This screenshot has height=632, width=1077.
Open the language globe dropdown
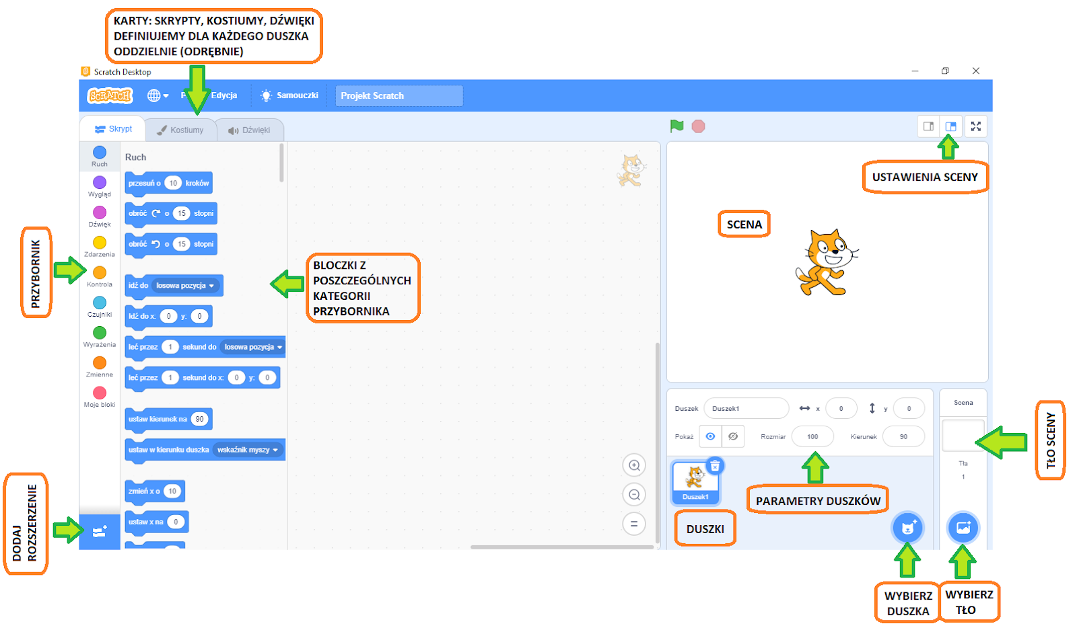(x=155, y=95)
